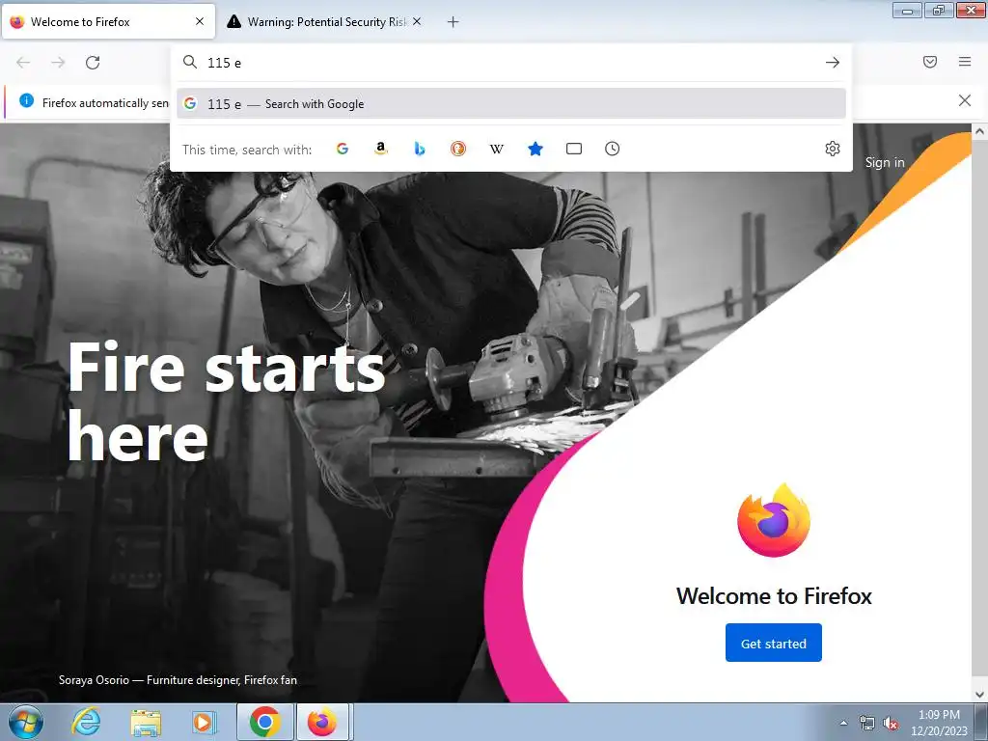The height and width of the screenshot is (741, 988).
Task: Select '115 e — Search with Google' suggestion
Action: point(511,104)
